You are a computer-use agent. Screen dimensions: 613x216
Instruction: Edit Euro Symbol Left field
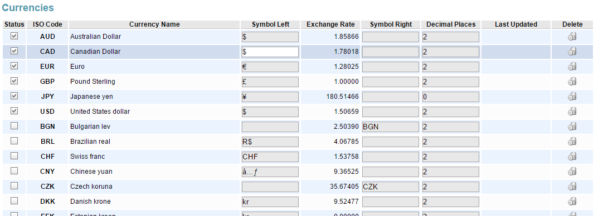pos(270,67)
